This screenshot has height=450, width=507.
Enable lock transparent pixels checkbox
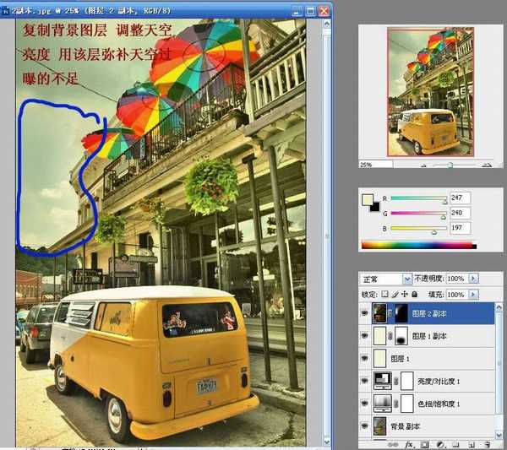(x=383, y=295)
